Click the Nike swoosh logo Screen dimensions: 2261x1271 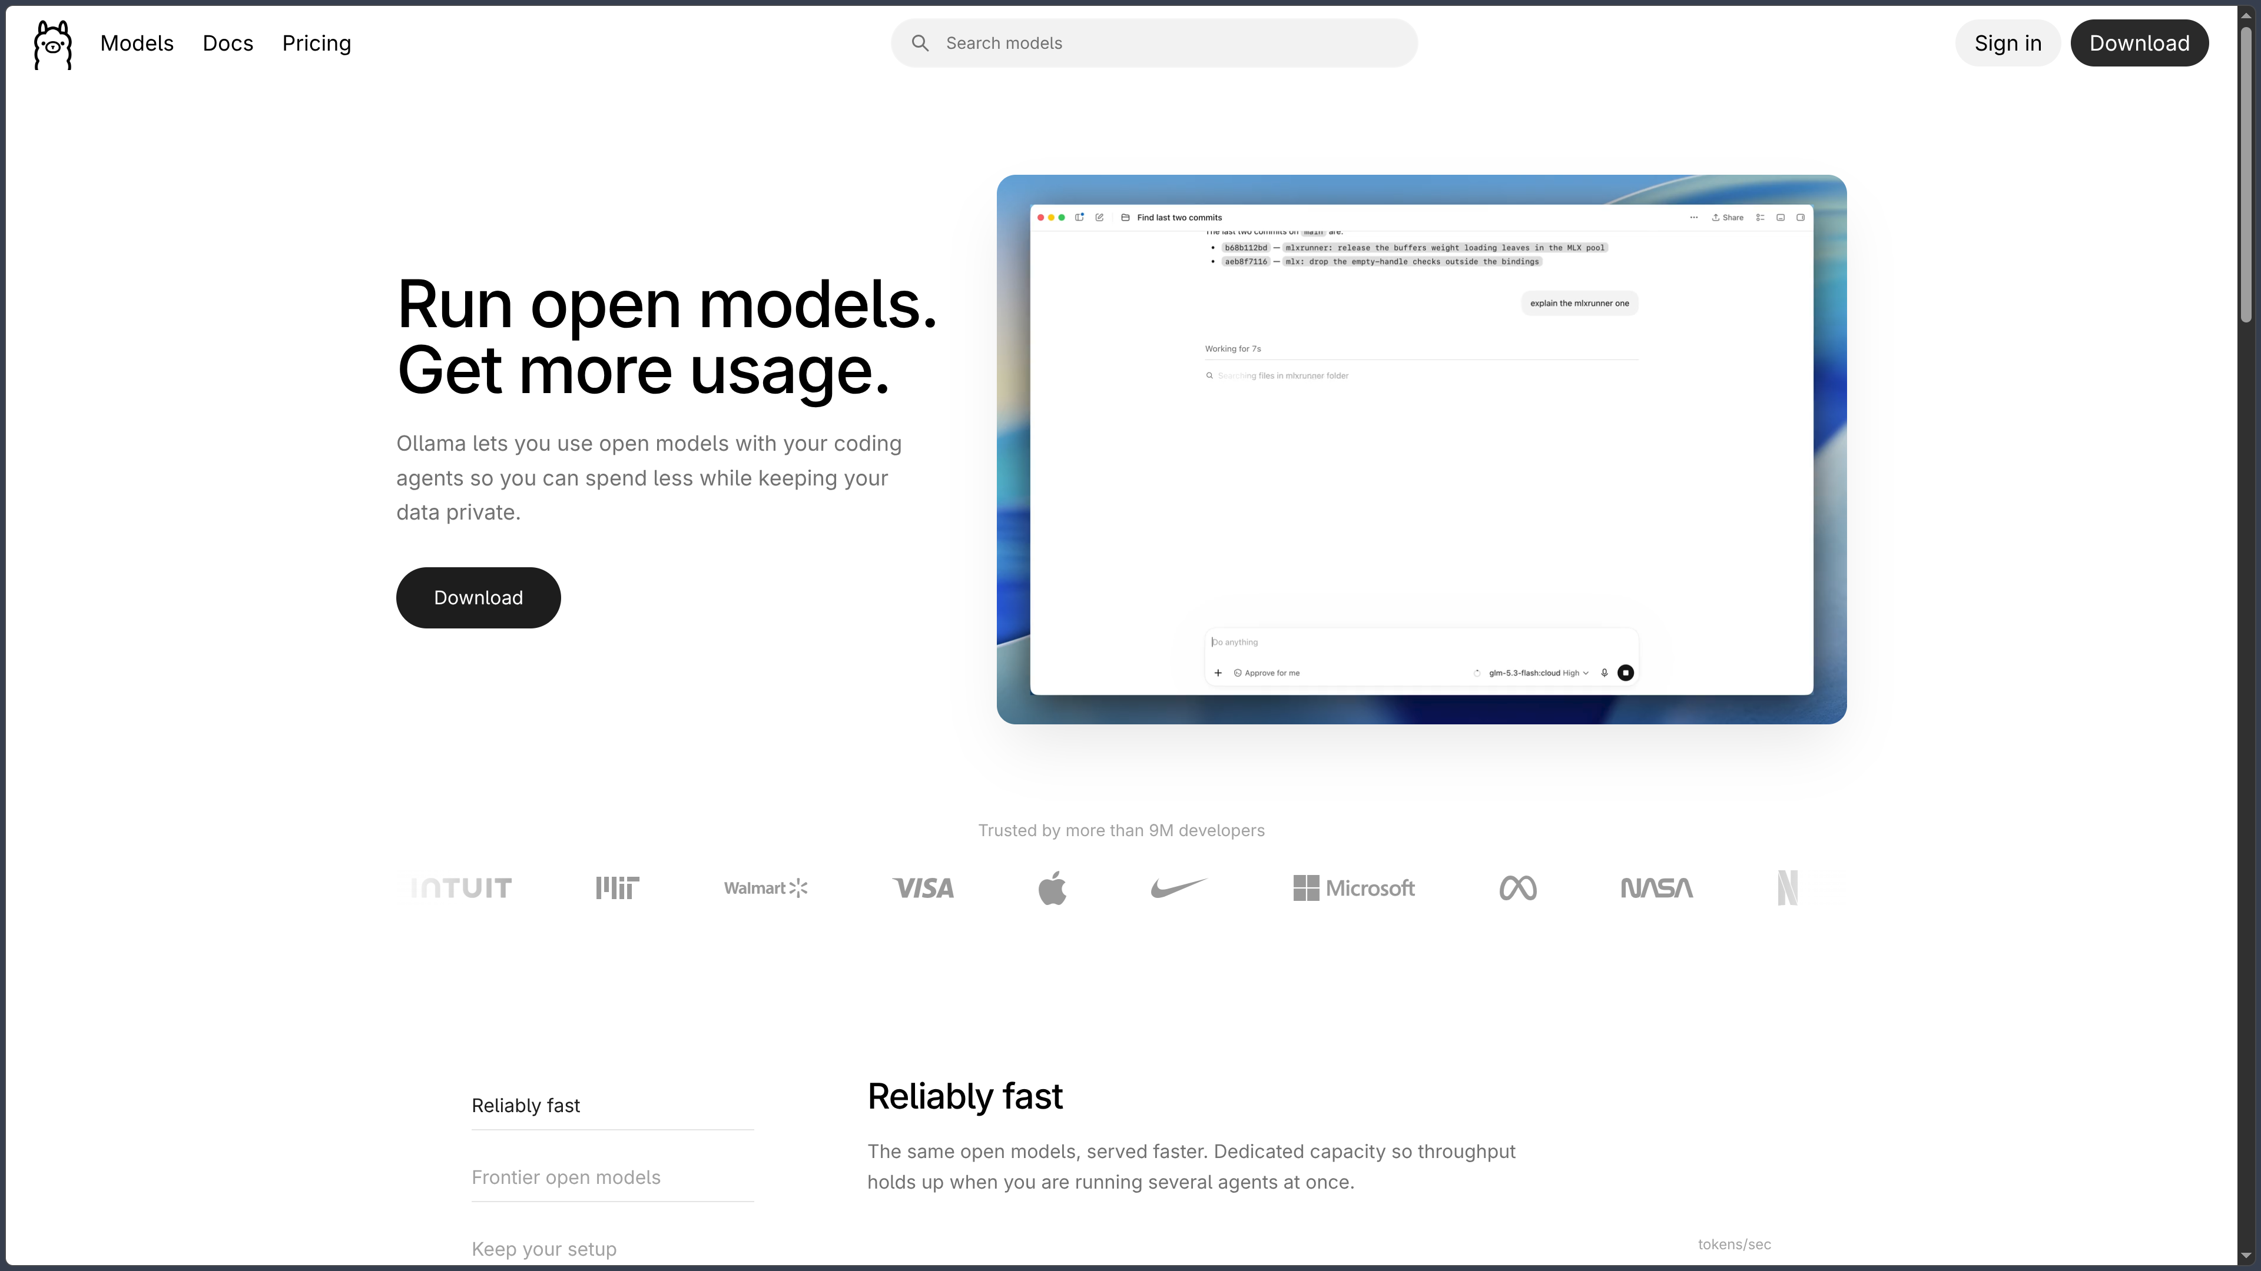click(1179, 888)
